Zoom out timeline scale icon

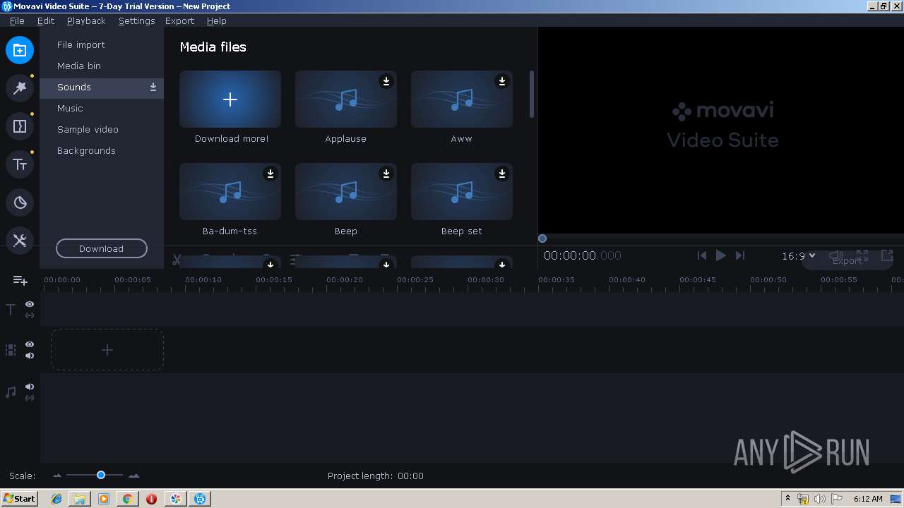tap(58, 476)
